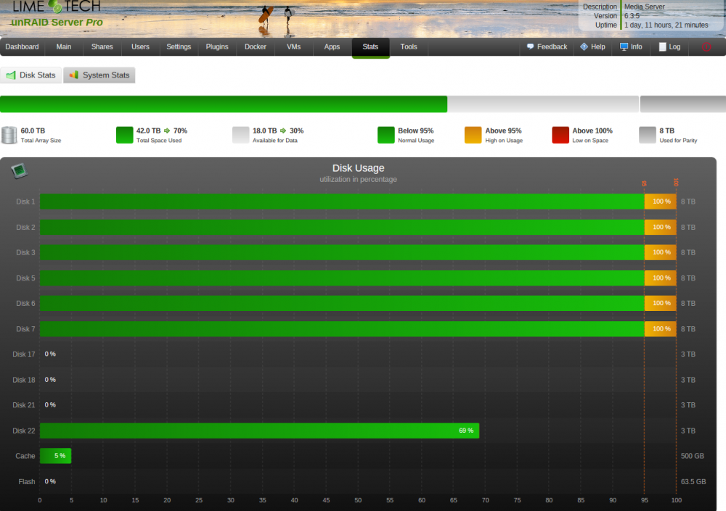
Task: Click the green filled portion of the array usage bar
Action: (224, 104)
